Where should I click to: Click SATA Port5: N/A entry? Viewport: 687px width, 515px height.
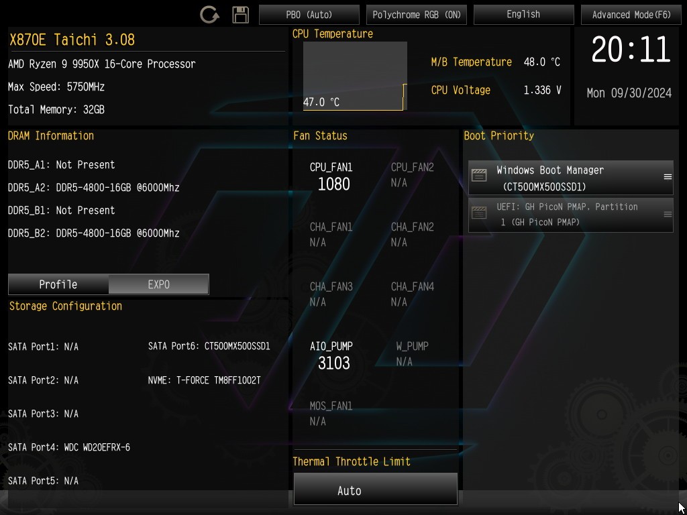click(43, 481)
